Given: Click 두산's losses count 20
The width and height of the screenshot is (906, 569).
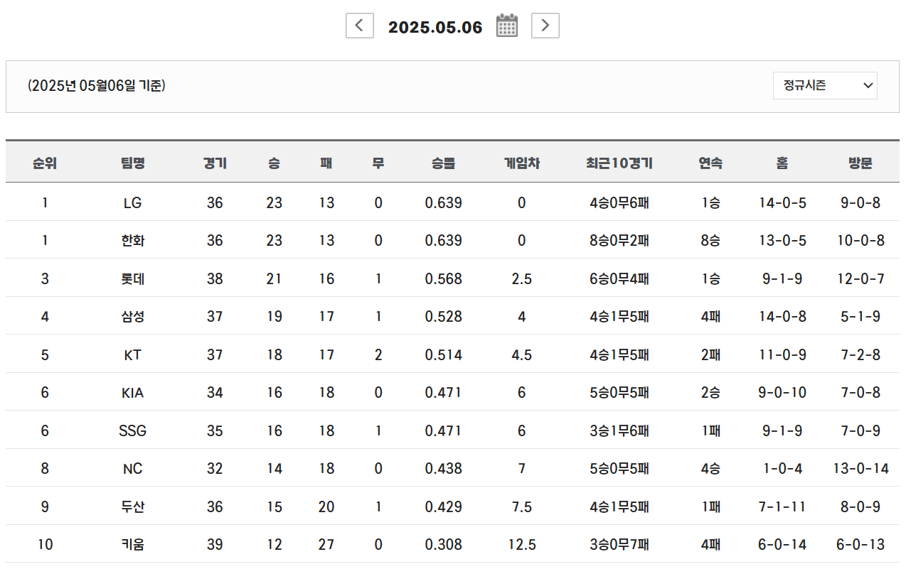Looking at the screenshot, I should pos(326,507).
